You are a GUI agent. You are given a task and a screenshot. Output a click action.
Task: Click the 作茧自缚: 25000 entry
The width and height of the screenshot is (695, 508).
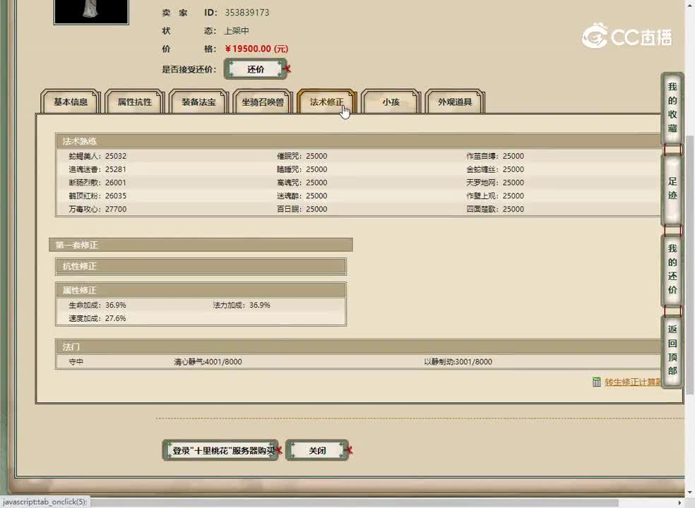tap(495, 156)
